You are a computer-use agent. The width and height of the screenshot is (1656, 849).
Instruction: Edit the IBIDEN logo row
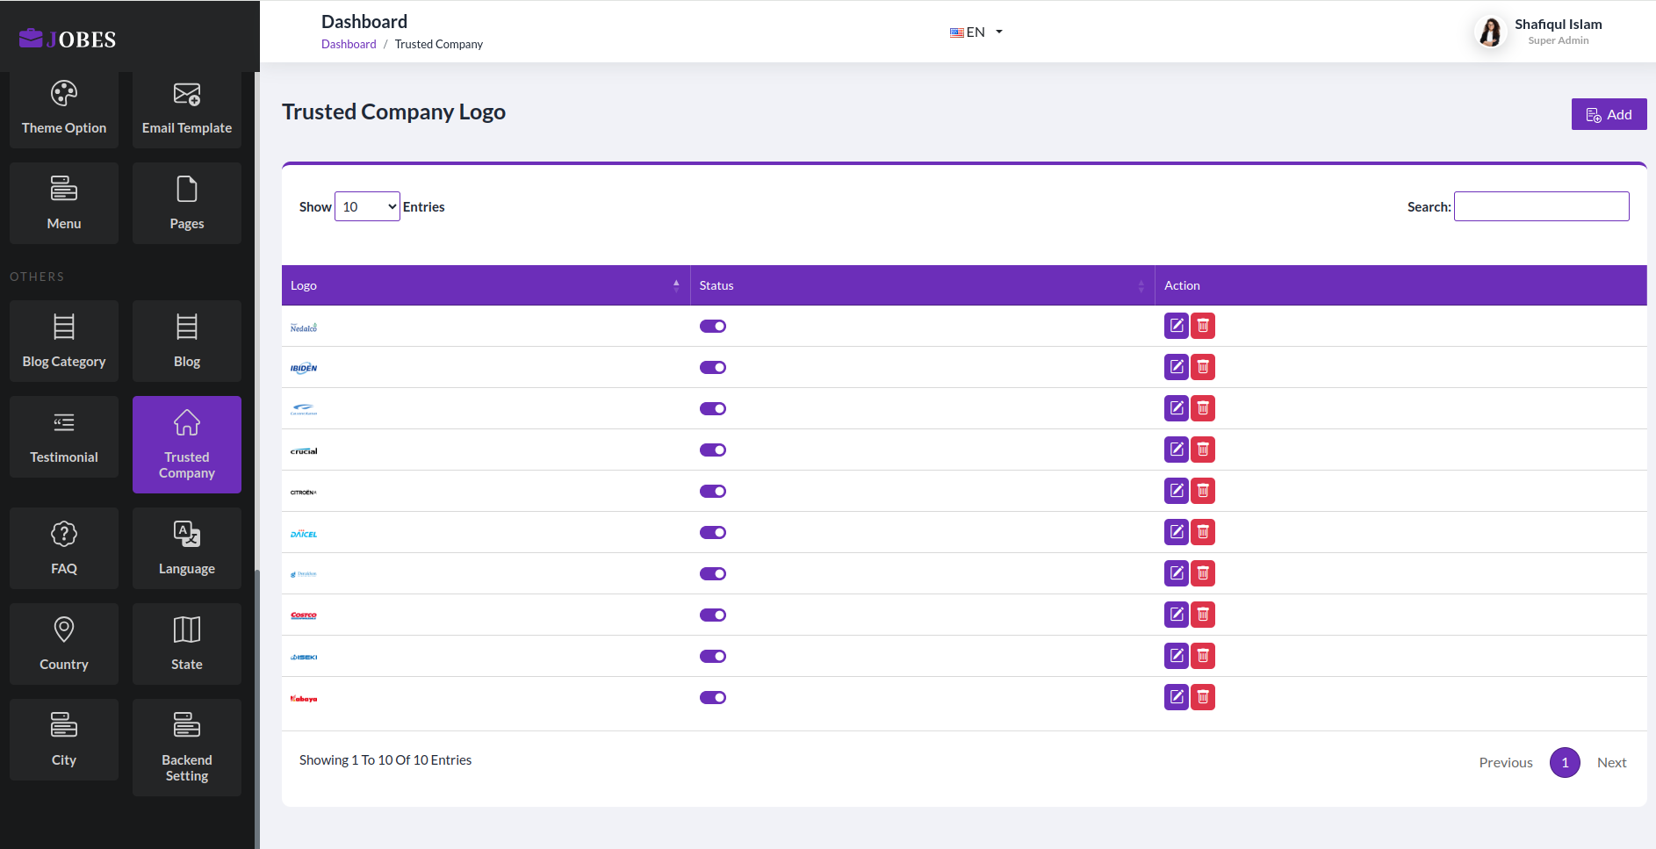pos(1177,367)
